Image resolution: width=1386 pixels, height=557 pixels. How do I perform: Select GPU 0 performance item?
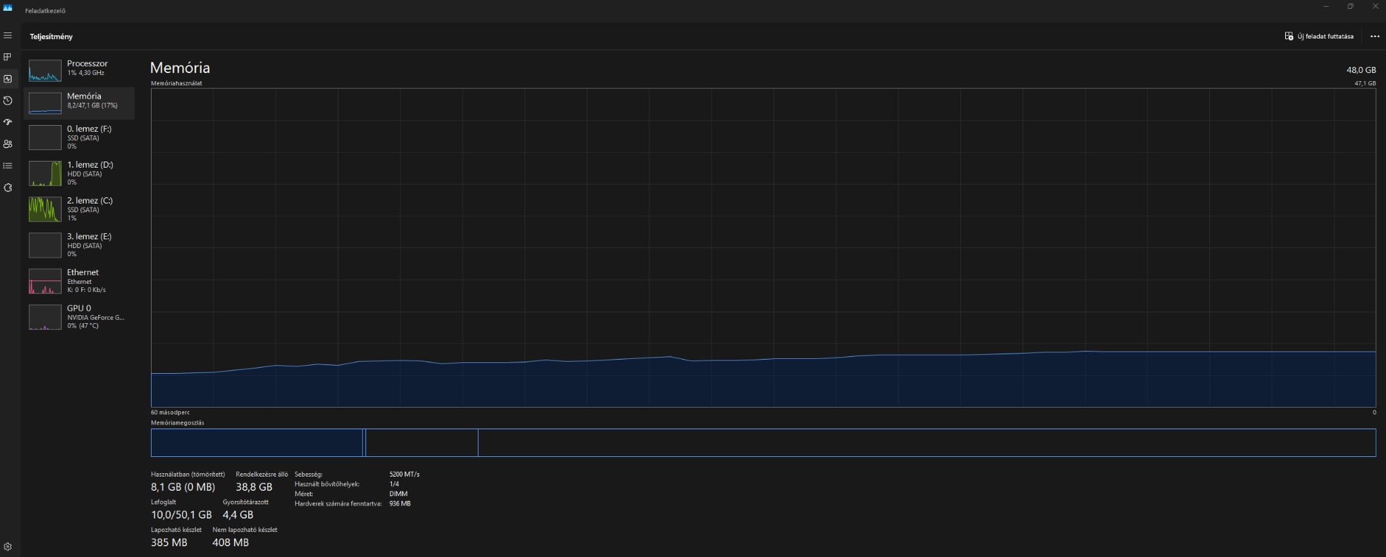tap(79, 316)
